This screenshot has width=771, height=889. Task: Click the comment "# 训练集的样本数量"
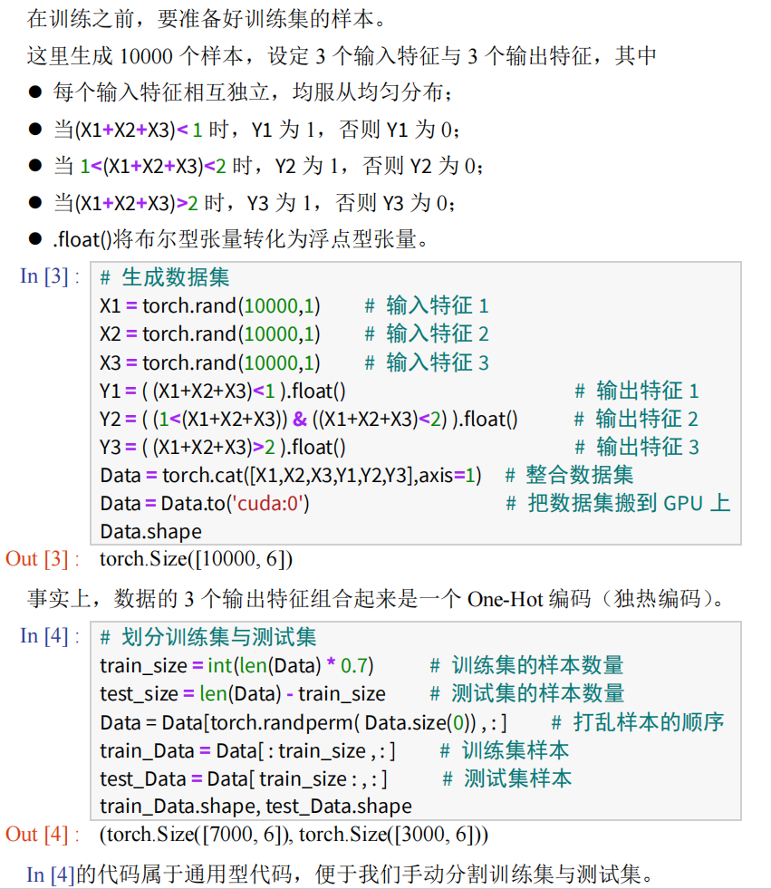(526, 665)
